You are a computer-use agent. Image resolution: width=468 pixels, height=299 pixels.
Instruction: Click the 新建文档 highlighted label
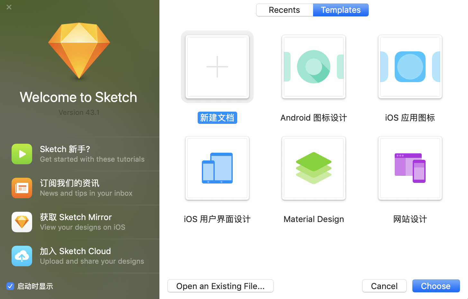(x=217, y=118)
